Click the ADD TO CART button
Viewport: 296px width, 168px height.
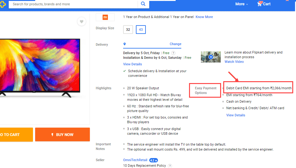16,134
